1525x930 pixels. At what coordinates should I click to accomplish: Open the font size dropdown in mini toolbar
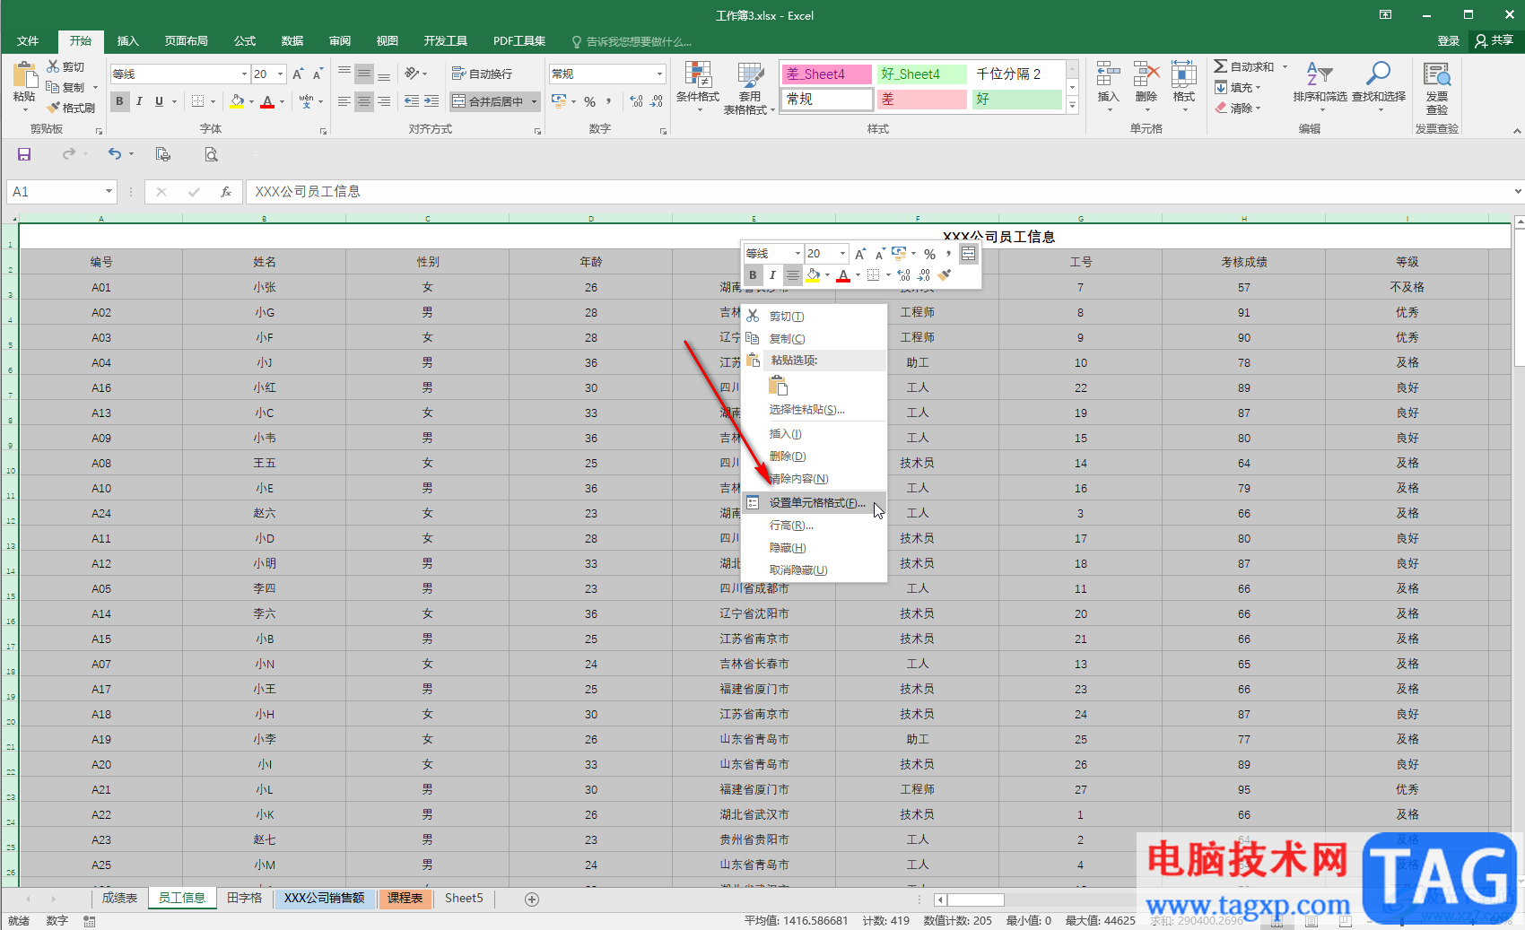click(841, 254)
